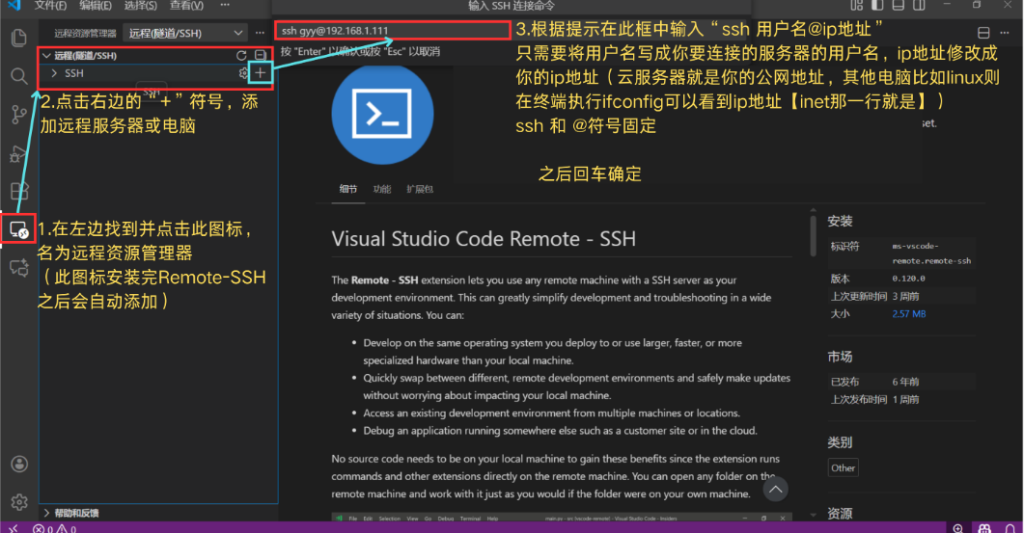Open the sidebar more actions ellipsis

[260, 33]
